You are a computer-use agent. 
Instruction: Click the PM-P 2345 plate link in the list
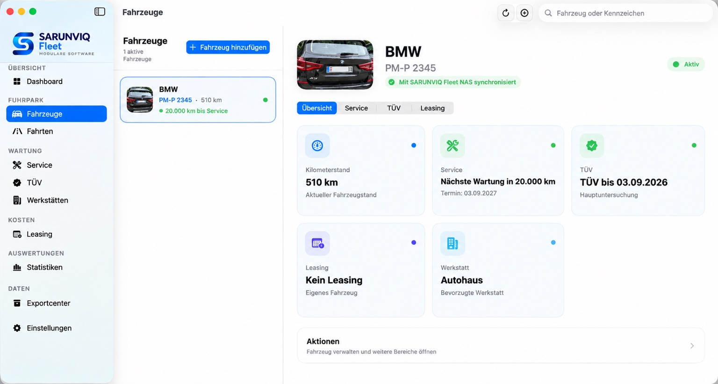(175, 100)
